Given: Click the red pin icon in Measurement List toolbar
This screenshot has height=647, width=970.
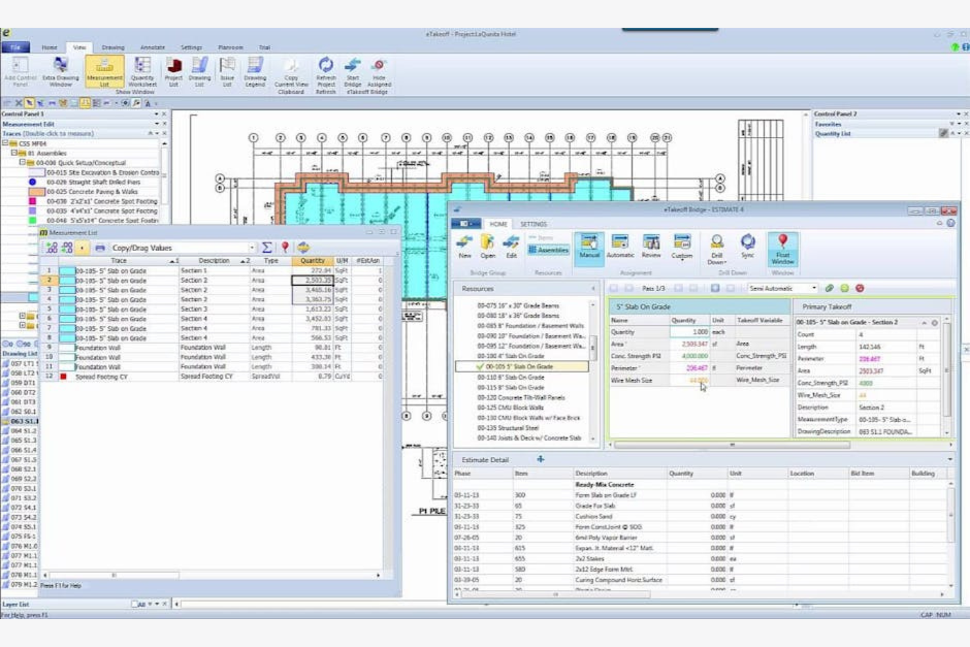Looking at the screenshot, I should tap(285, 248).
